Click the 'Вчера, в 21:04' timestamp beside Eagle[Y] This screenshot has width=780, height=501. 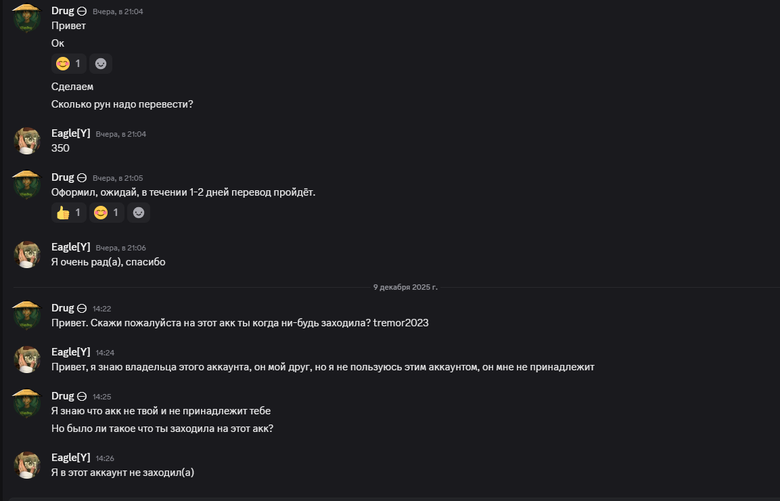(120, 134)
